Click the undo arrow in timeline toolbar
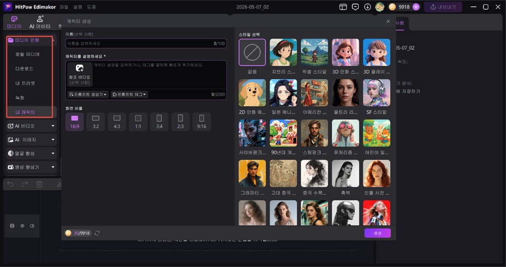 pyautogui.click(x=10, y=184)
